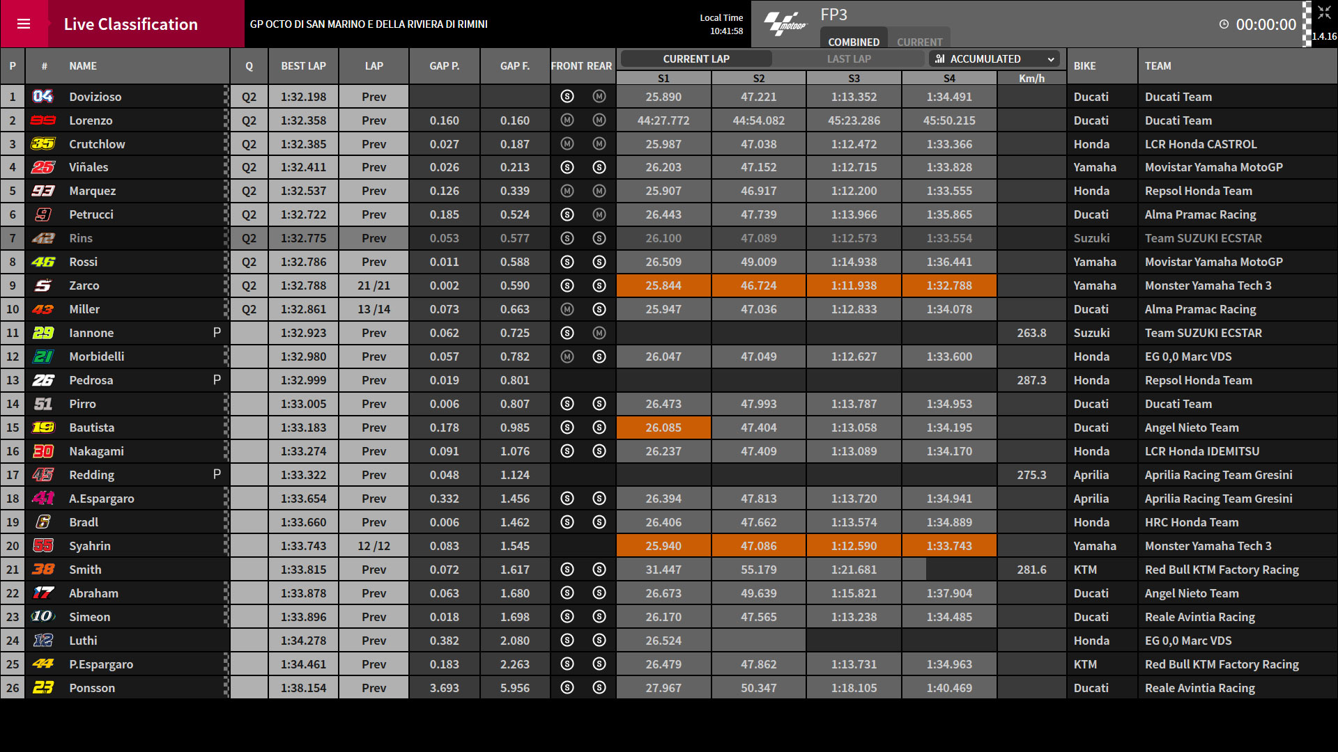Screen dimensions: 1338x752
Task: Click Miller's number 43 badge
Action: (43, 309)
